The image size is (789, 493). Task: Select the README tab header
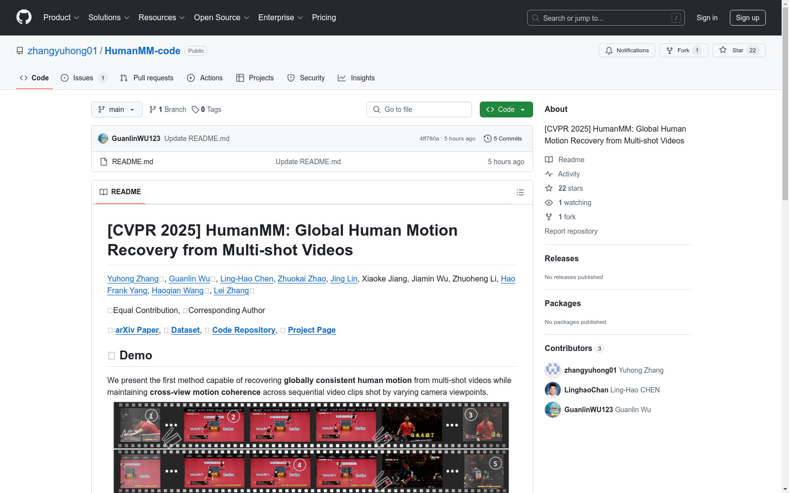120,192
